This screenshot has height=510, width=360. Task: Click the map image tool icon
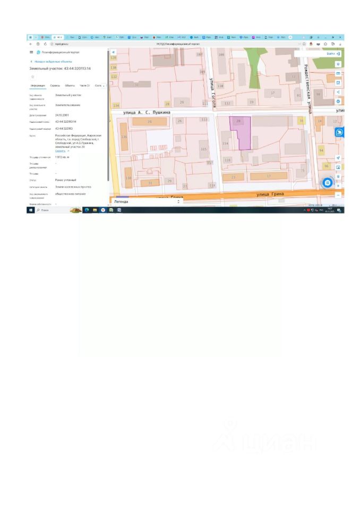338,167
